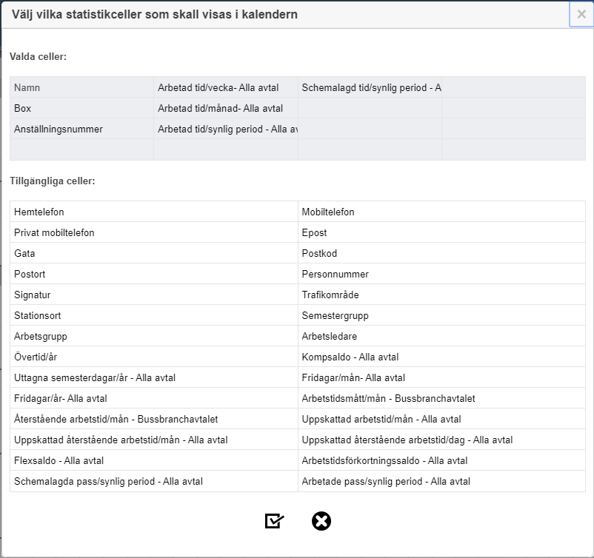
Task: Close the dialog using top-right X
Action: tap(581, 14)
